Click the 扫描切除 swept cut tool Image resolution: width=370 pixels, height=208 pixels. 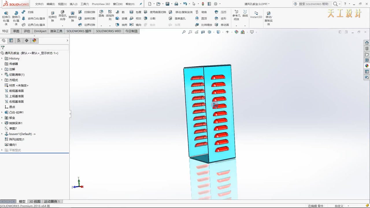87,12
